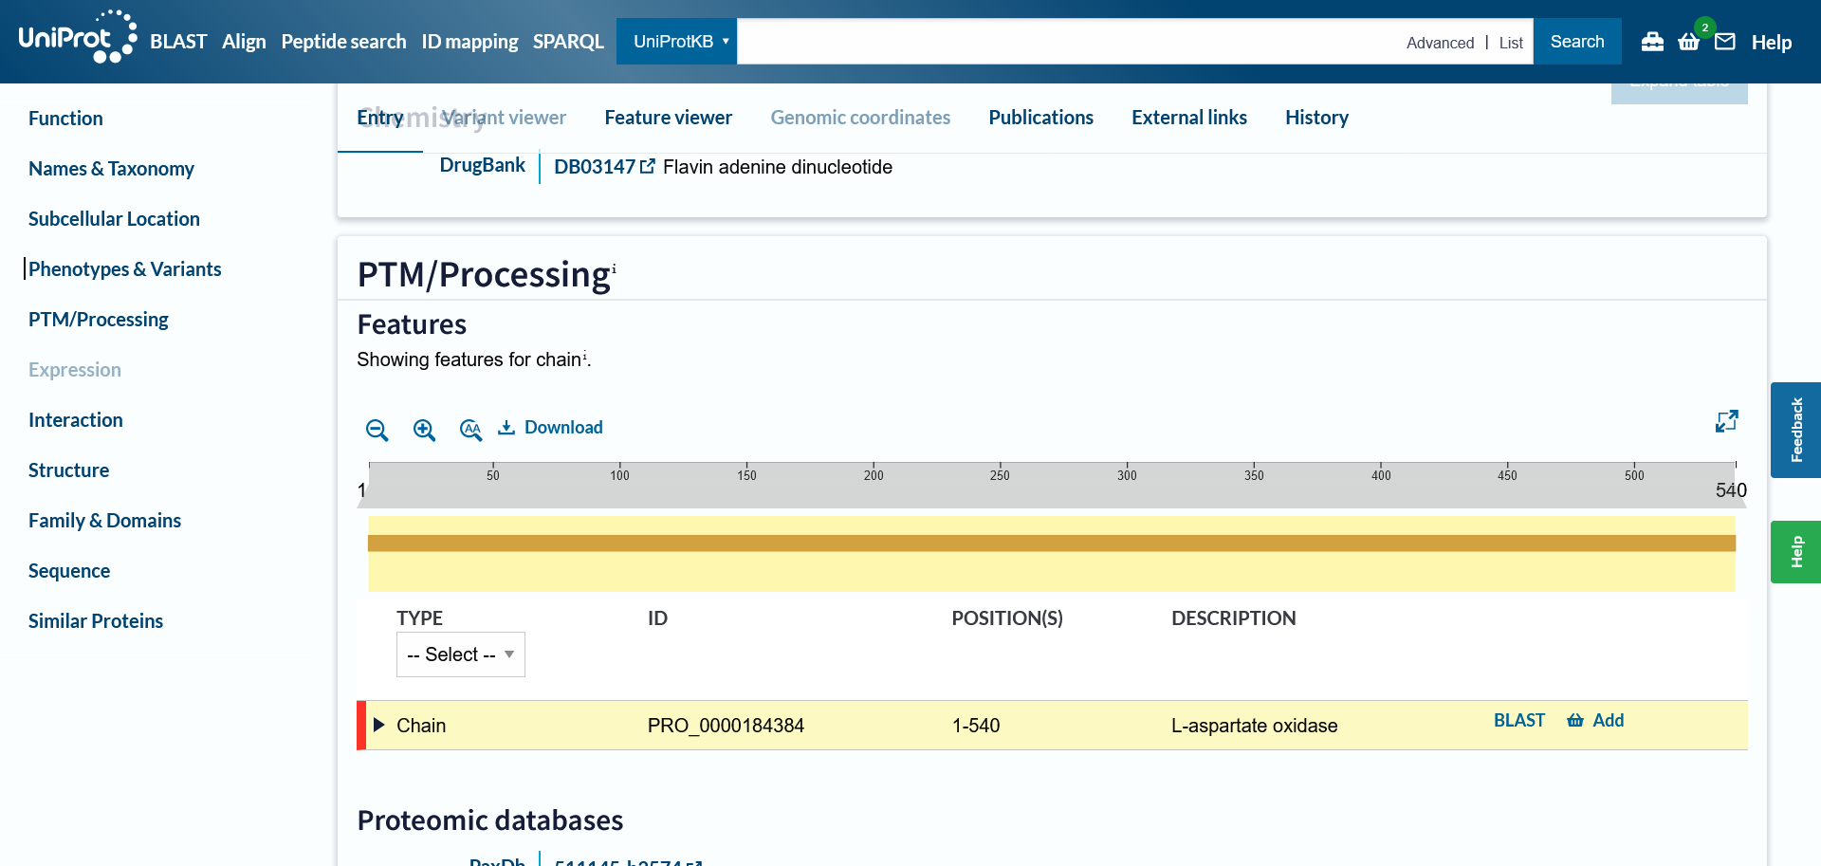
Task: Open Peptide search
Action: click(x=343, y=42)
